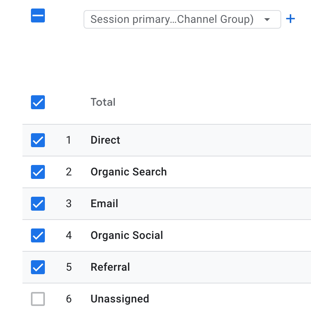Enable the Unassigned row checkbox

tap(38, 299)
